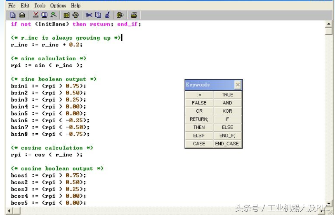Close the Keywords palette window
Viewport: 335px width, 215px height.
pos(238,85)
